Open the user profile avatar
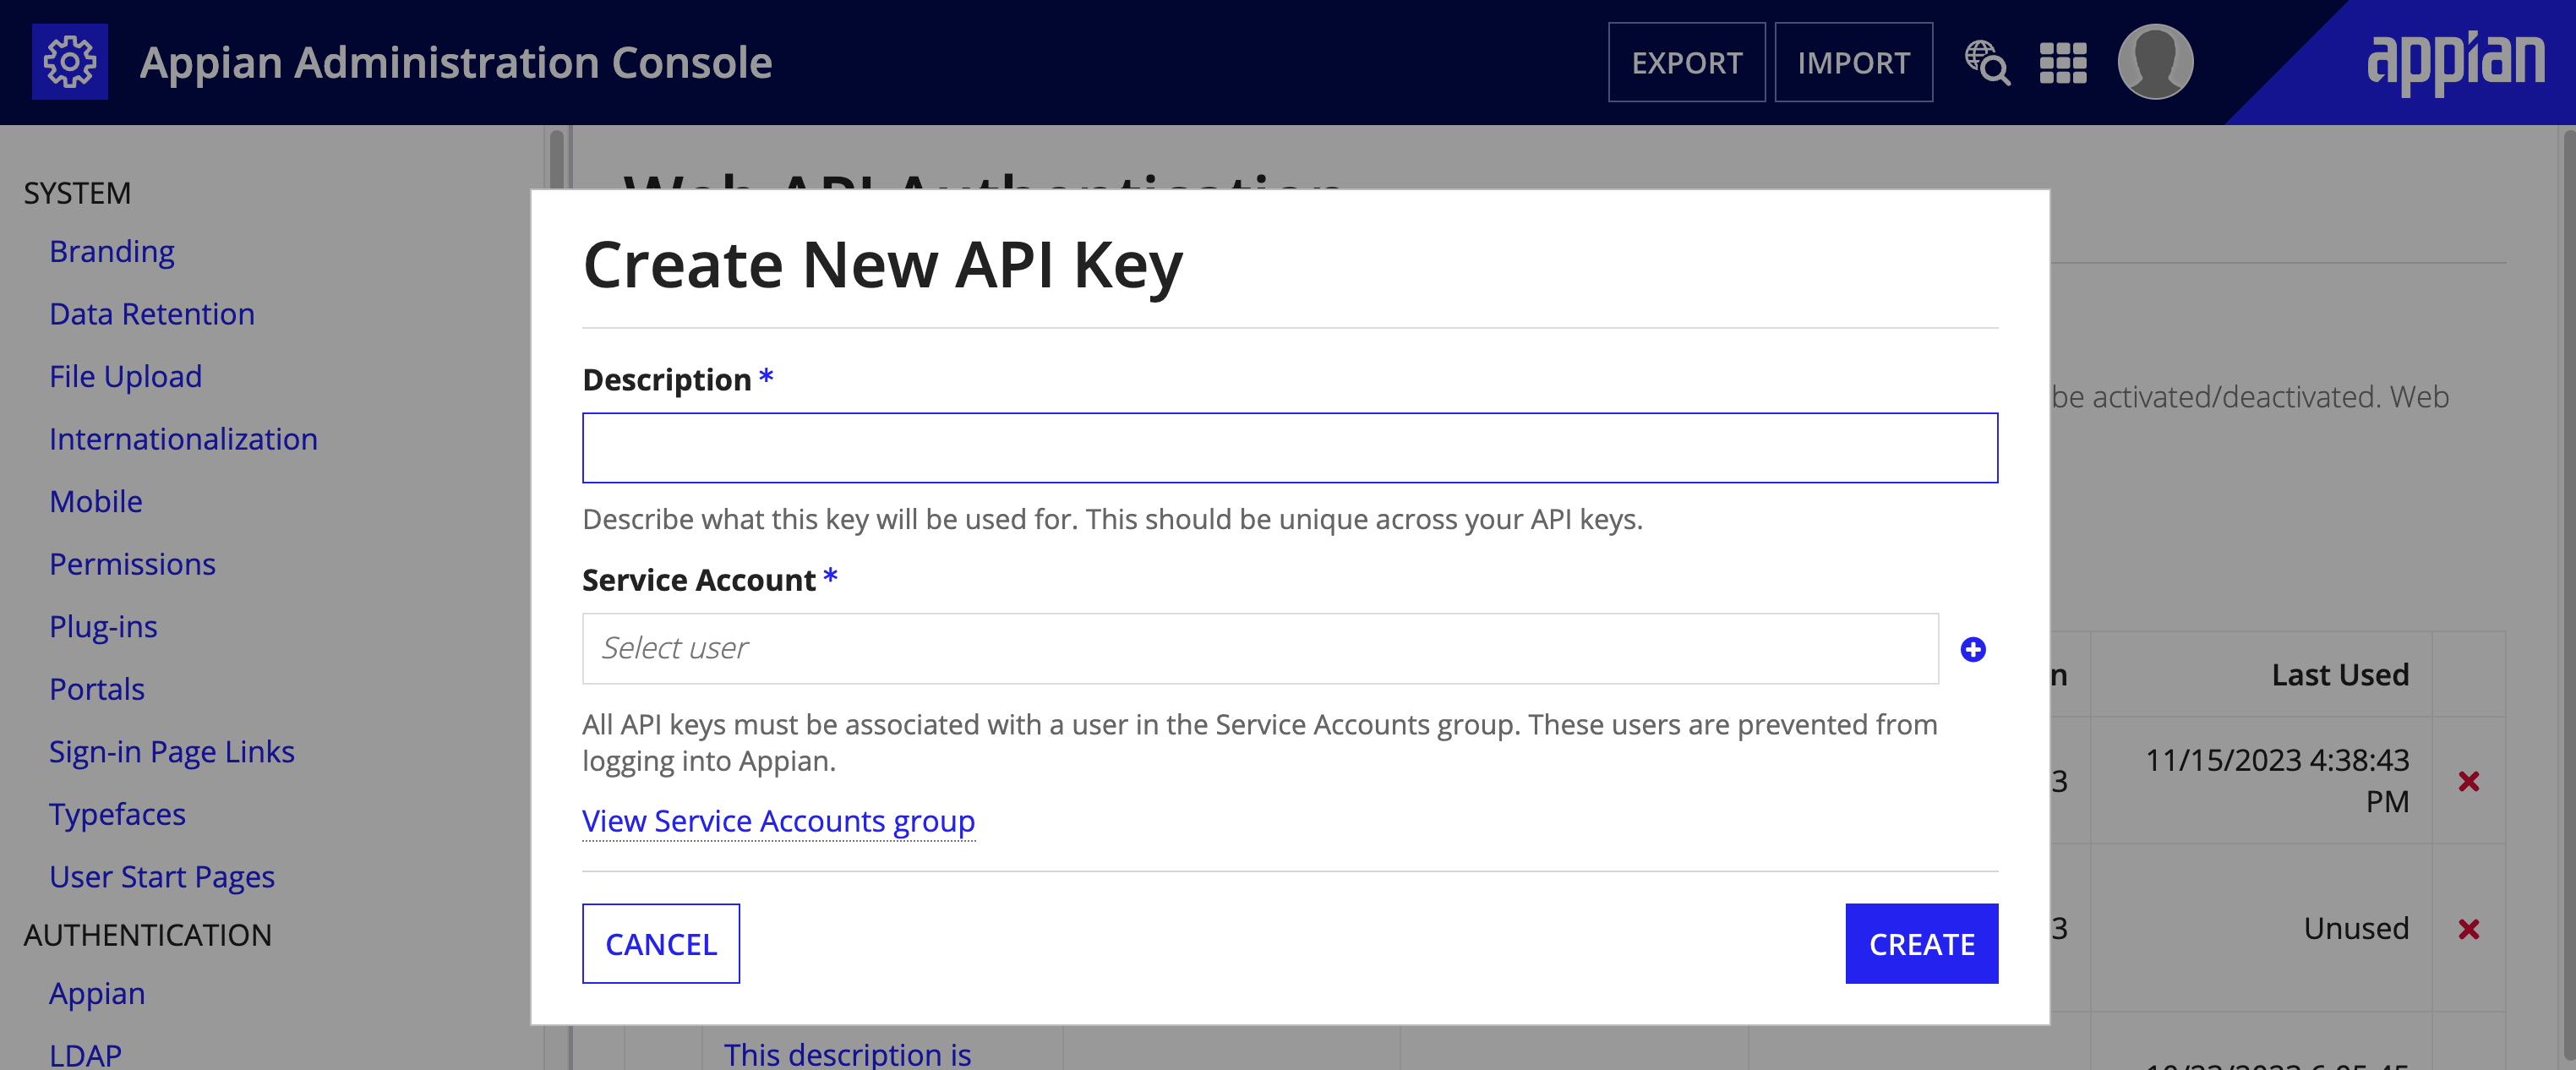 tap(2156, 61)
